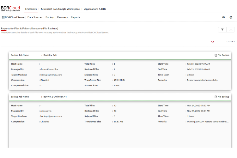Click the Registry-Bck job name
Screen dimensions: 237x158
click(x=50, y=55)
